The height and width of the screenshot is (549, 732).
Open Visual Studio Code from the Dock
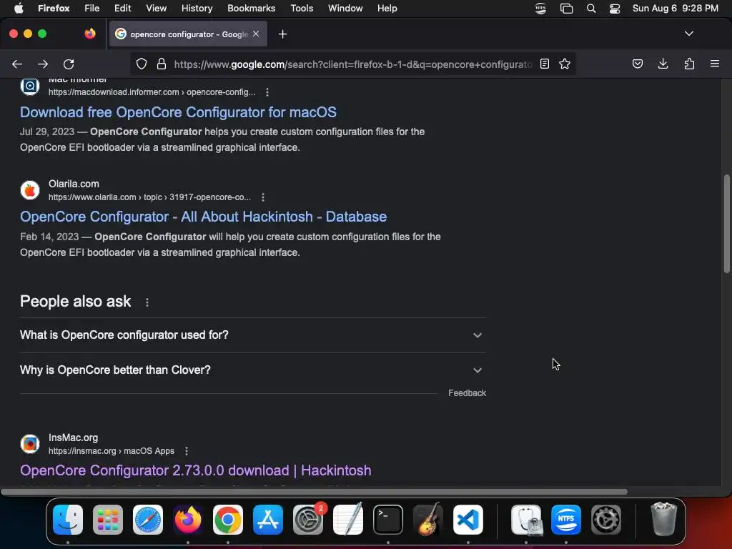pyautogui.click(x=468, y=519)
